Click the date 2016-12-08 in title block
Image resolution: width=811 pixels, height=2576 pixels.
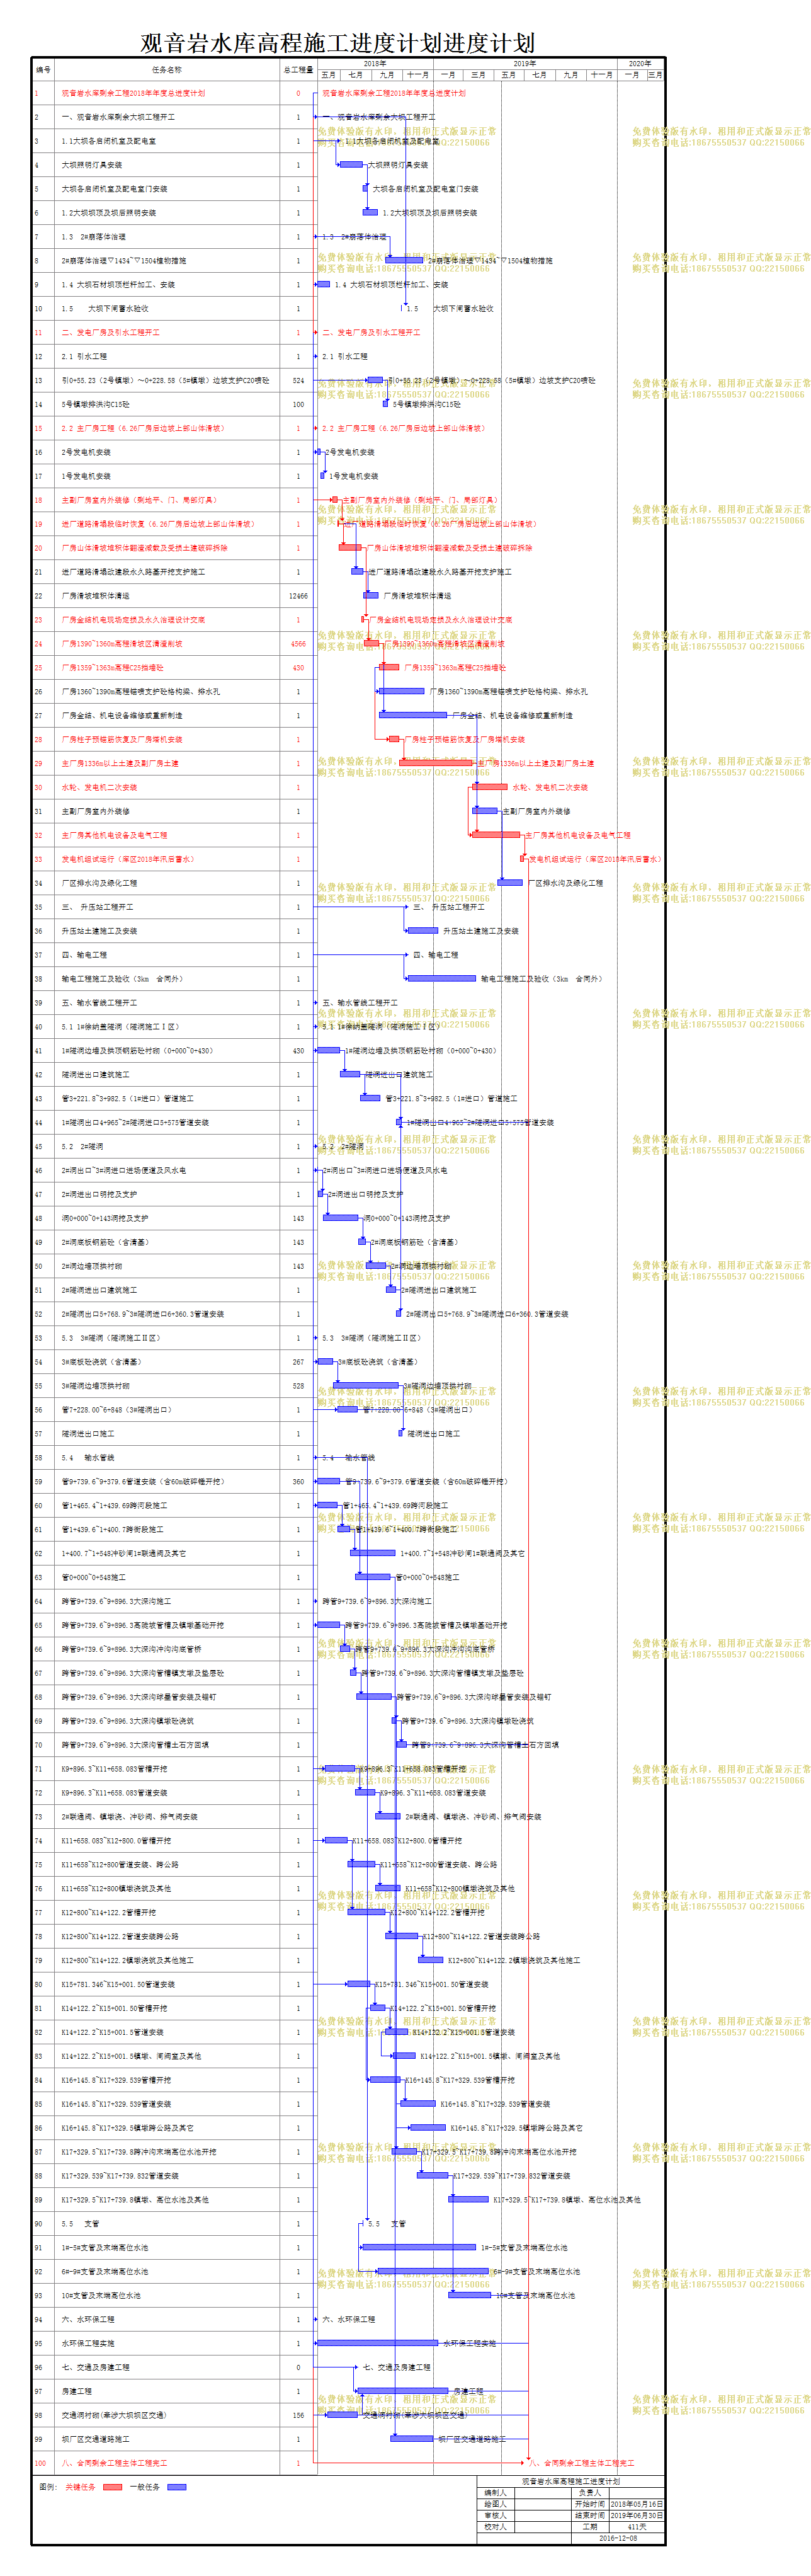(618, 2538)
